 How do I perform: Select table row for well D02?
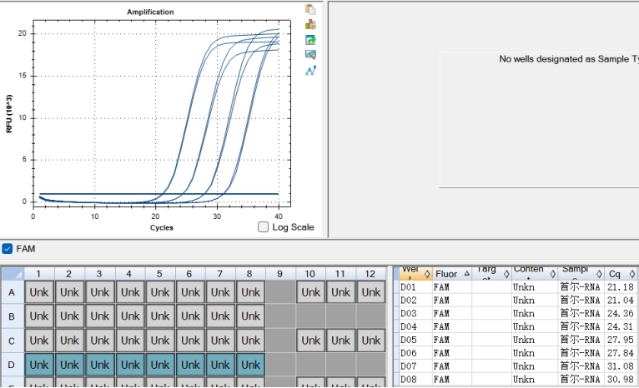516,300
